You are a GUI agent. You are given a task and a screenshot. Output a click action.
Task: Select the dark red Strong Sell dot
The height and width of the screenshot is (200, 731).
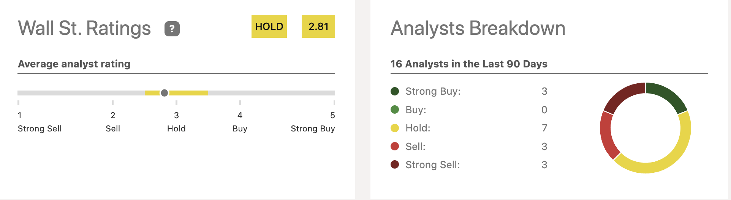[x=395, y=164]
